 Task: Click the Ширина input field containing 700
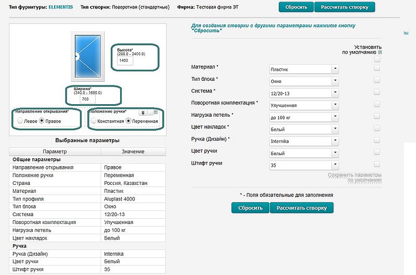(88, 99)
